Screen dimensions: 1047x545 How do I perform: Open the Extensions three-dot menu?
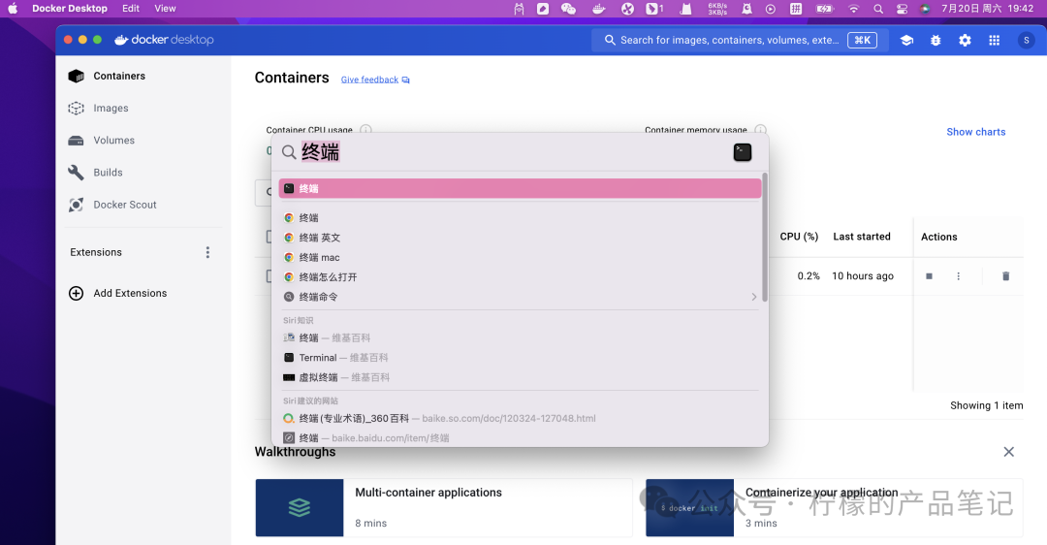click(x=207, y=252)
